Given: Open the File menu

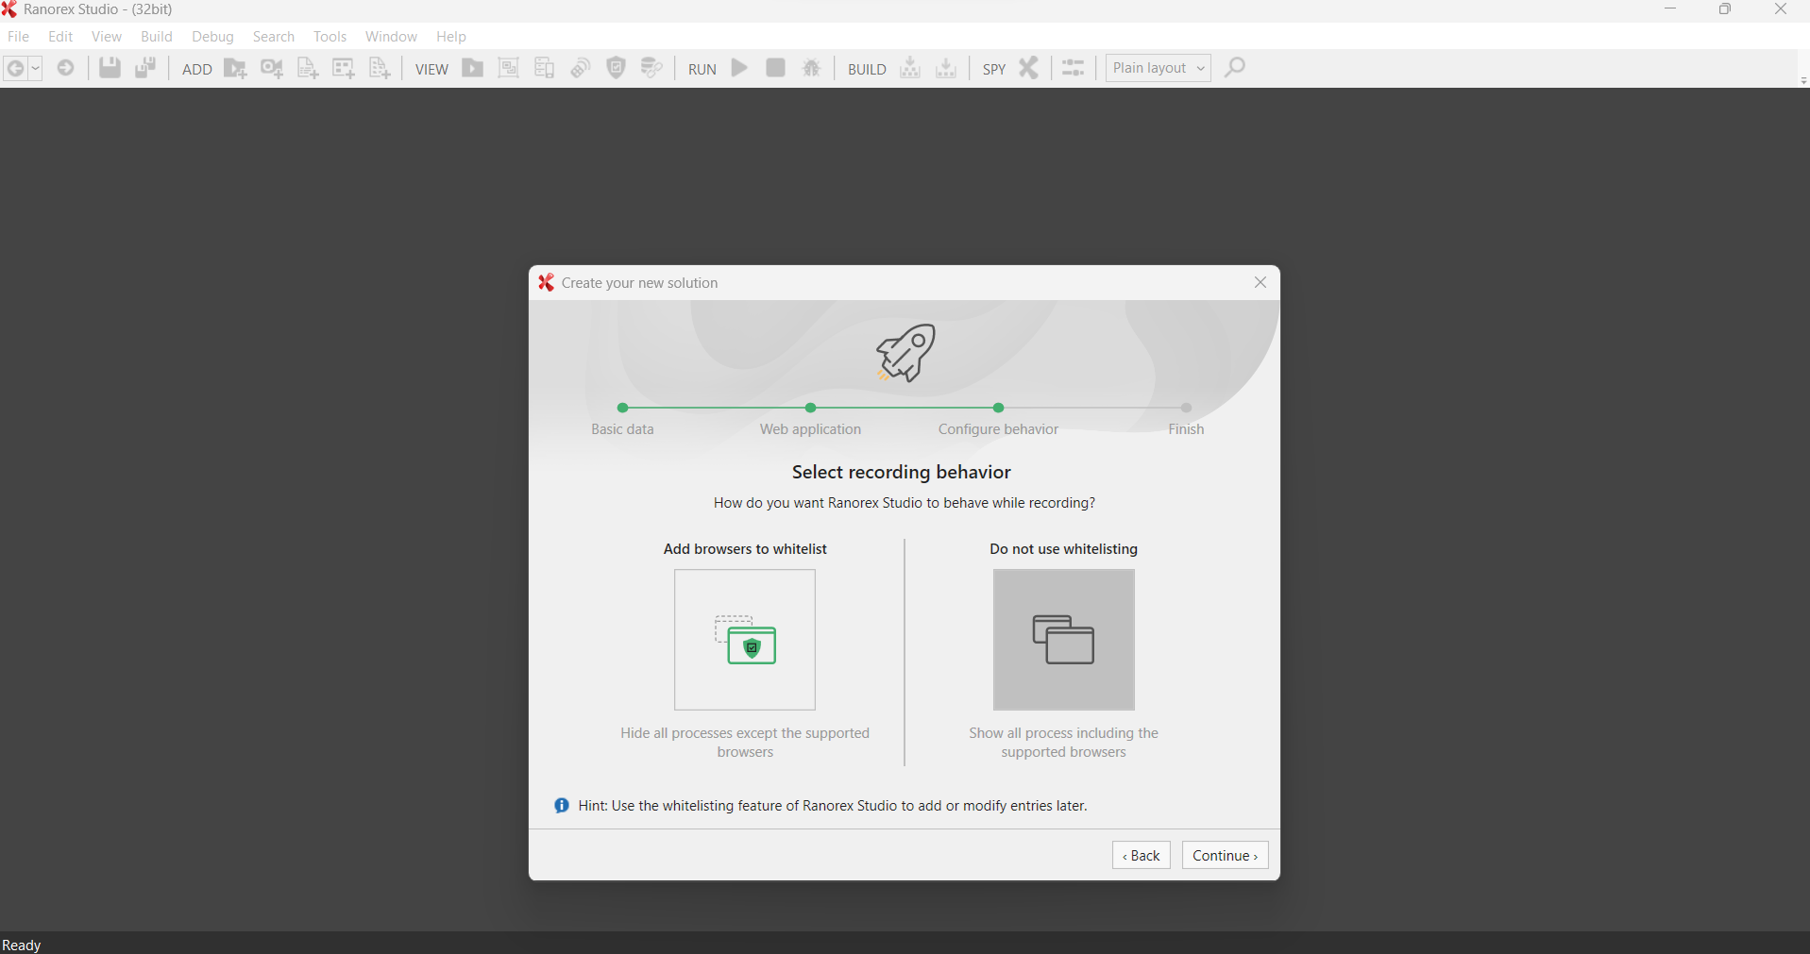Looking at the screenshot, I should (x=19, y=37).
